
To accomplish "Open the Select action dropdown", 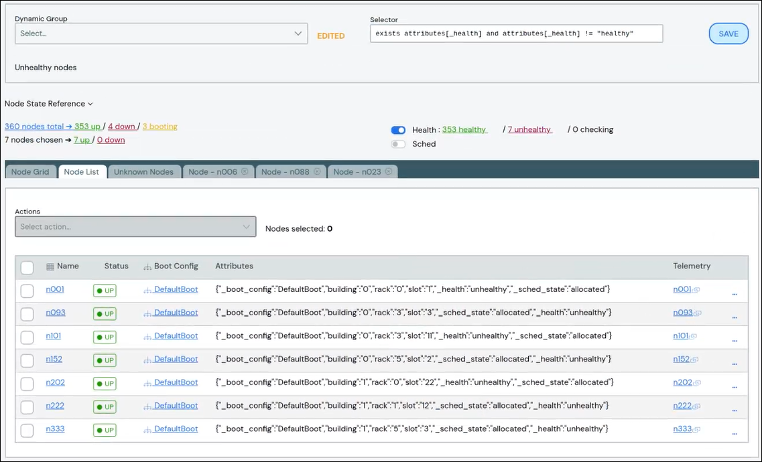I will pos(135,227).
